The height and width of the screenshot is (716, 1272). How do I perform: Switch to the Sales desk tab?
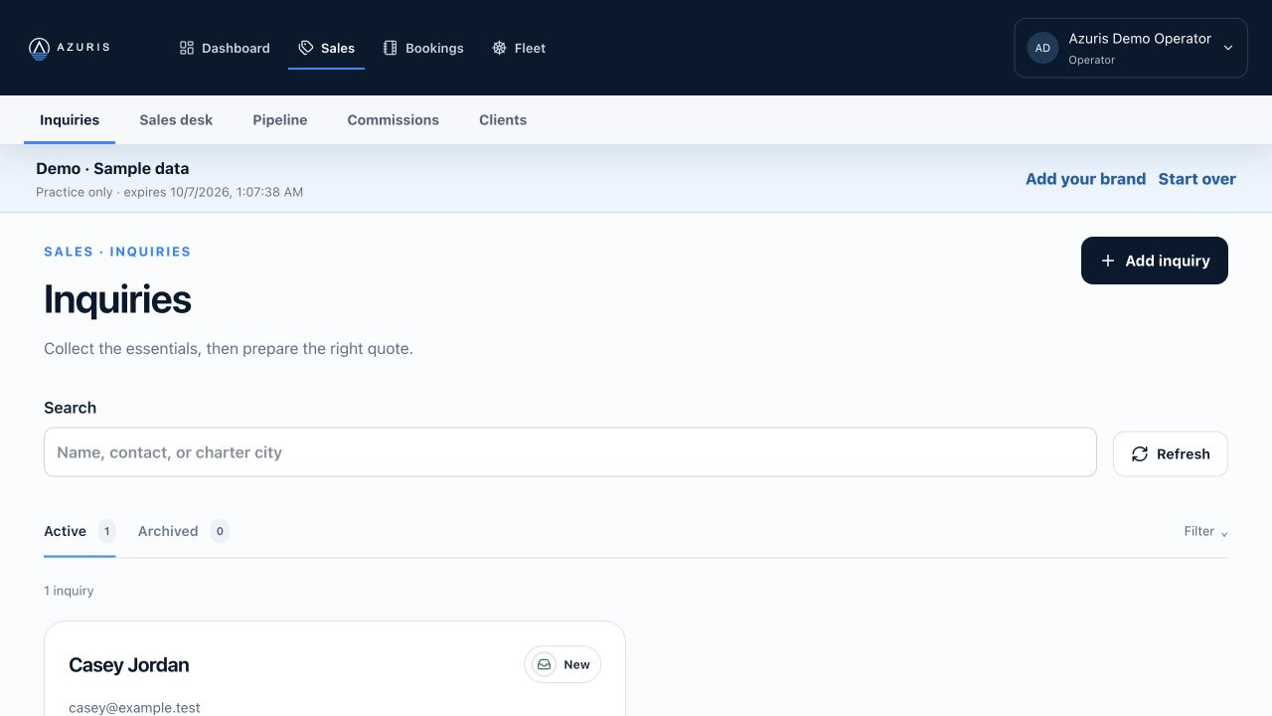tap(176, 119)
